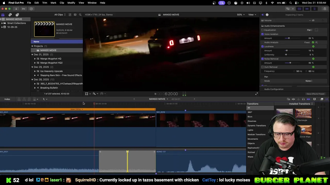The width and height of the screenshot is (330, 185).
Task: Toggle skimming icon in timeline toolbar
Action: click(293, 99)
